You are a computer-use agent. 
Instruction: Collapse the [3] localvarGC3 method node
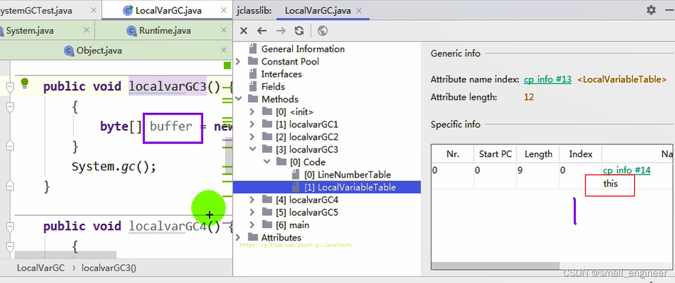pyautogui.click(x=252, y=150)
